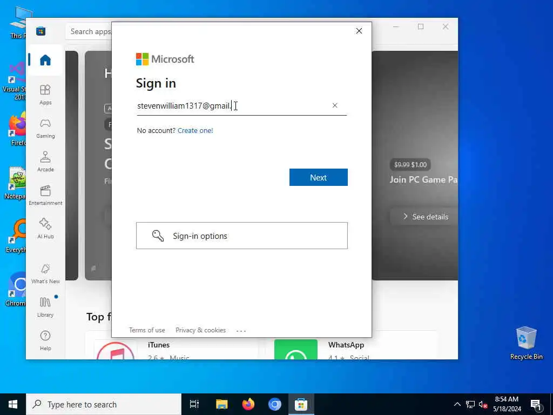Clear the email field with X icon
This screenshot has height=415, width=553.
tap(335, 105)
